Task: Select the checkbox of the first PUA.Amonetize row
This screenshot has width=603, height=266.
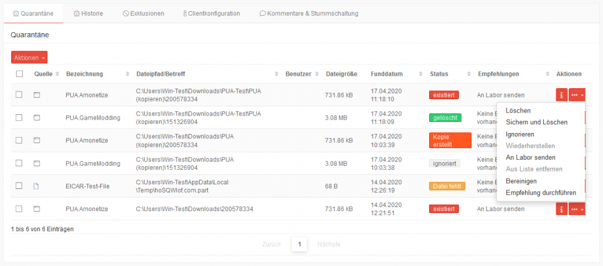Action: click(19, 94)
